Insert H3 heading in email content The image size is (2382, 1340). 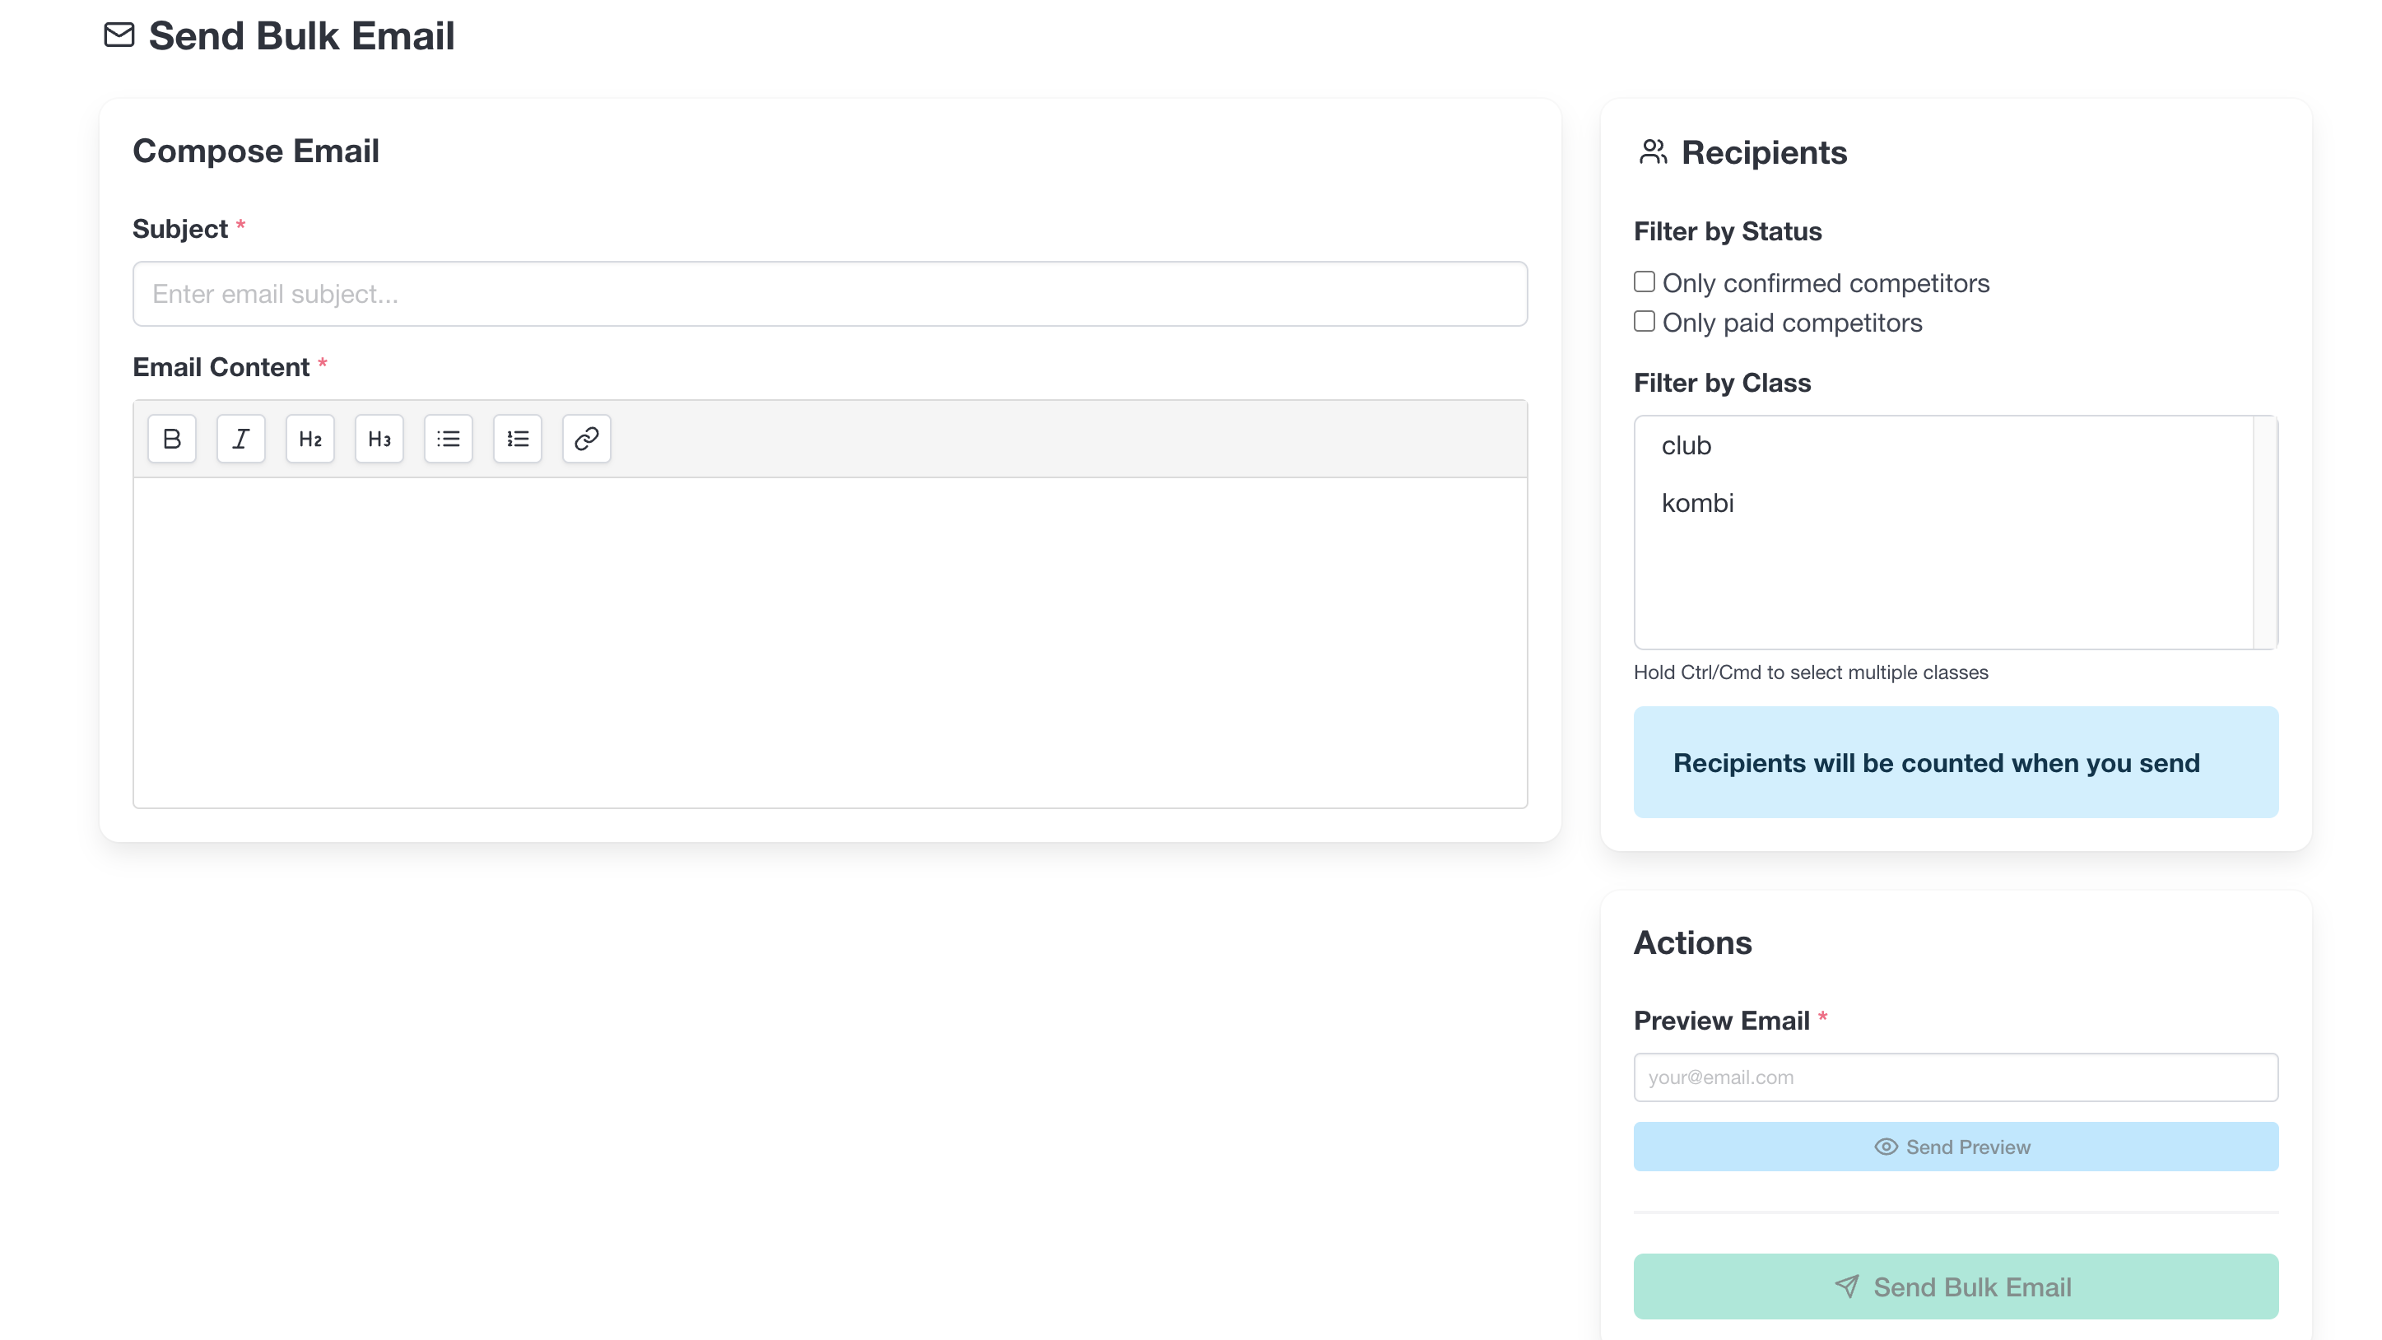[x=379, y=439]
